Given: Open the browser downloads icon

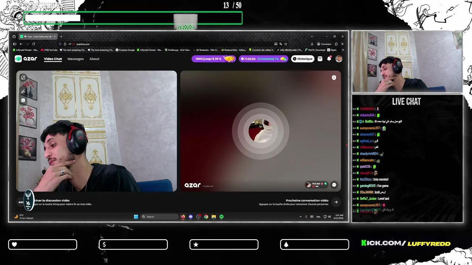Looking at the screenshot, I should point(312,44).
